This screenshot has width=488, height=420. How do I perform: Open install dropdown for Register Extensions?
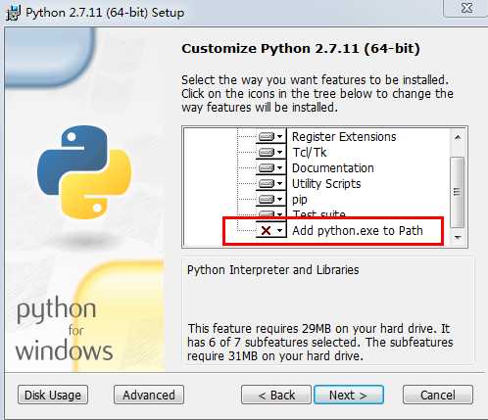tap(270, 136)
